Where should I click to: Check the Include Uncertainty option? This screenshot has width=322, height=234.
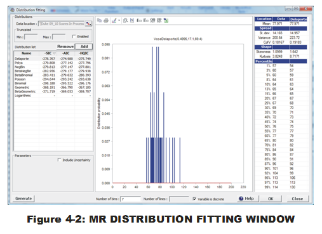coord(60,160)
